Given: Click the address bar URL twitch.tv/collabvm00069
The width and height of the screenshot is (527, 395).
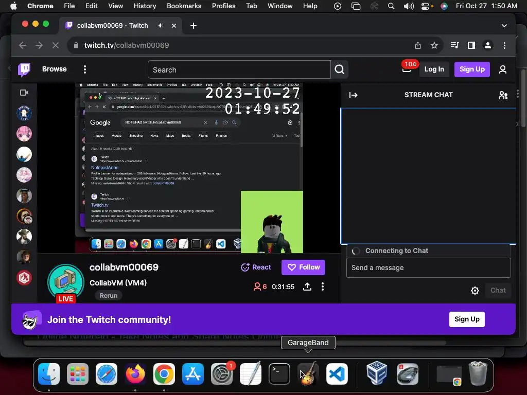Looking at the screenshot, I should [x=127, y=45].
